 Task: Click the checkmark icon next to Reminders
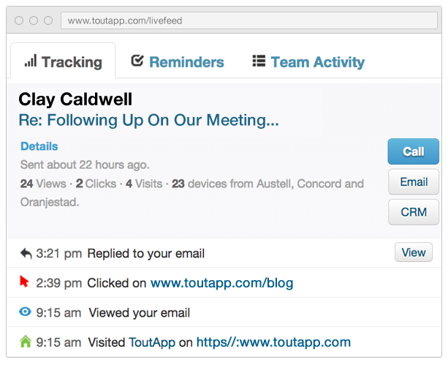[x=137, y=61]
